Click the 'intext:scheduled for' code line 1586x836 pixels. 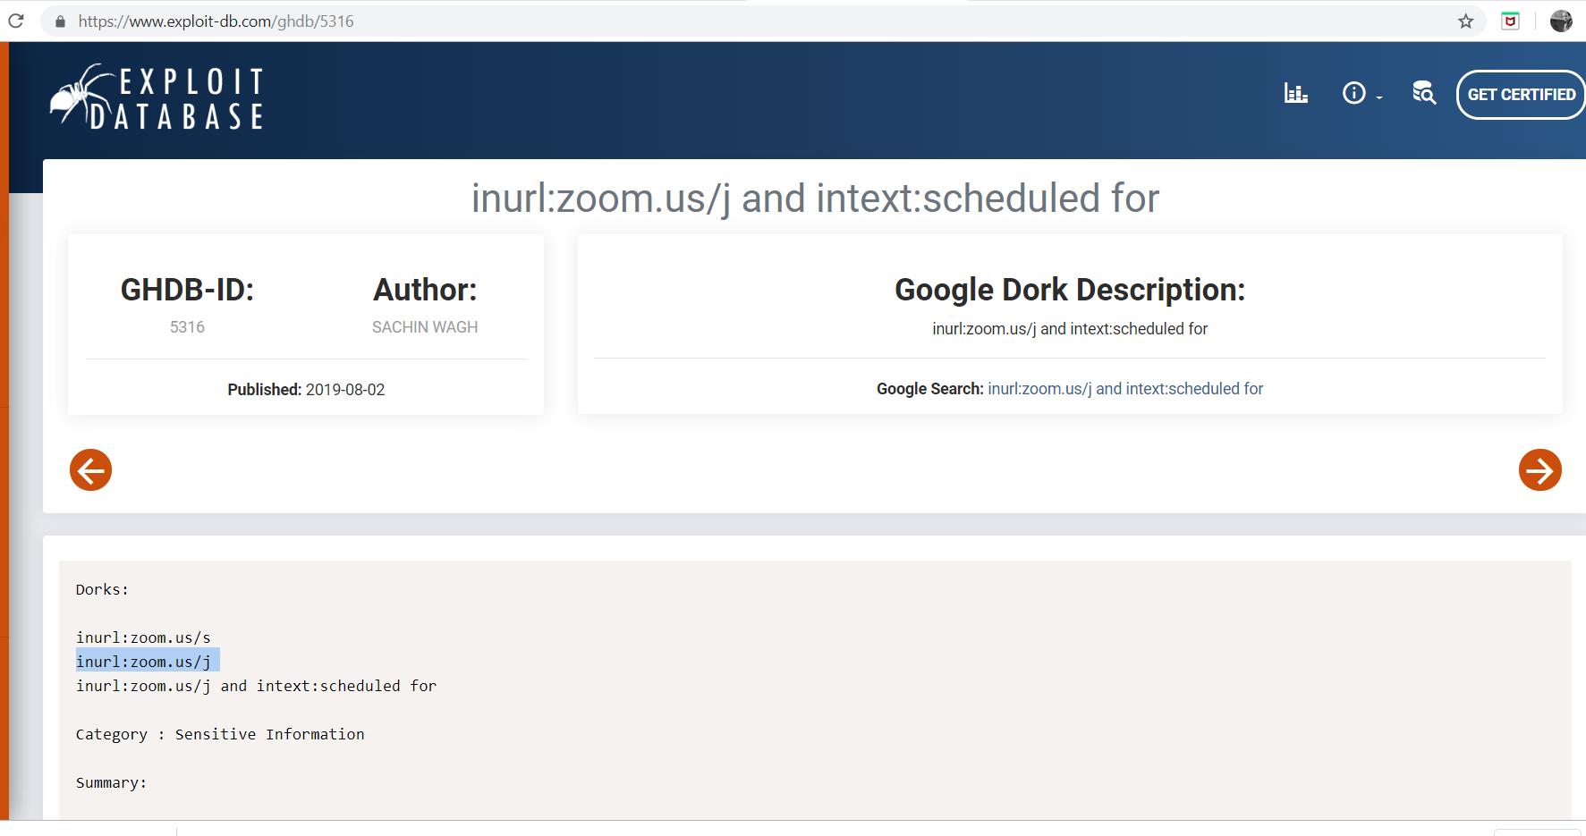pos(257,686)
